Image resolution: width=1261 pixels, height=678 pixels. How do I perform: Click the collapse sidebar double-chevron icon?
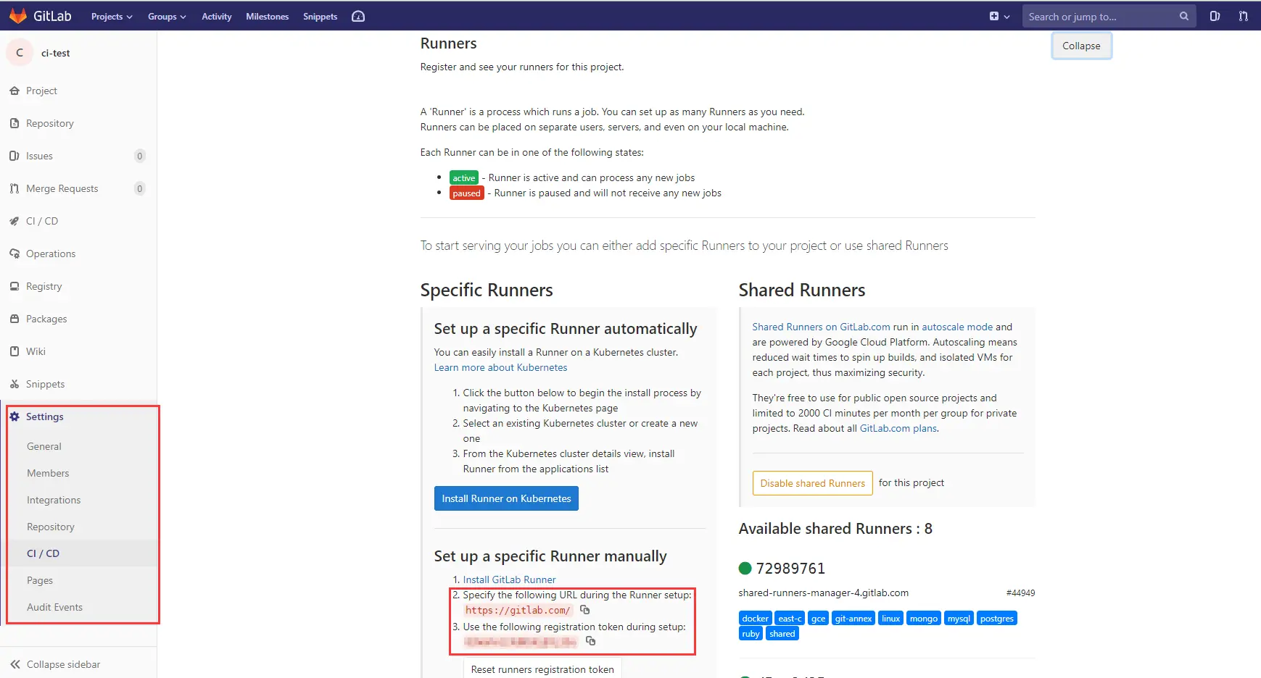[15, 664]
